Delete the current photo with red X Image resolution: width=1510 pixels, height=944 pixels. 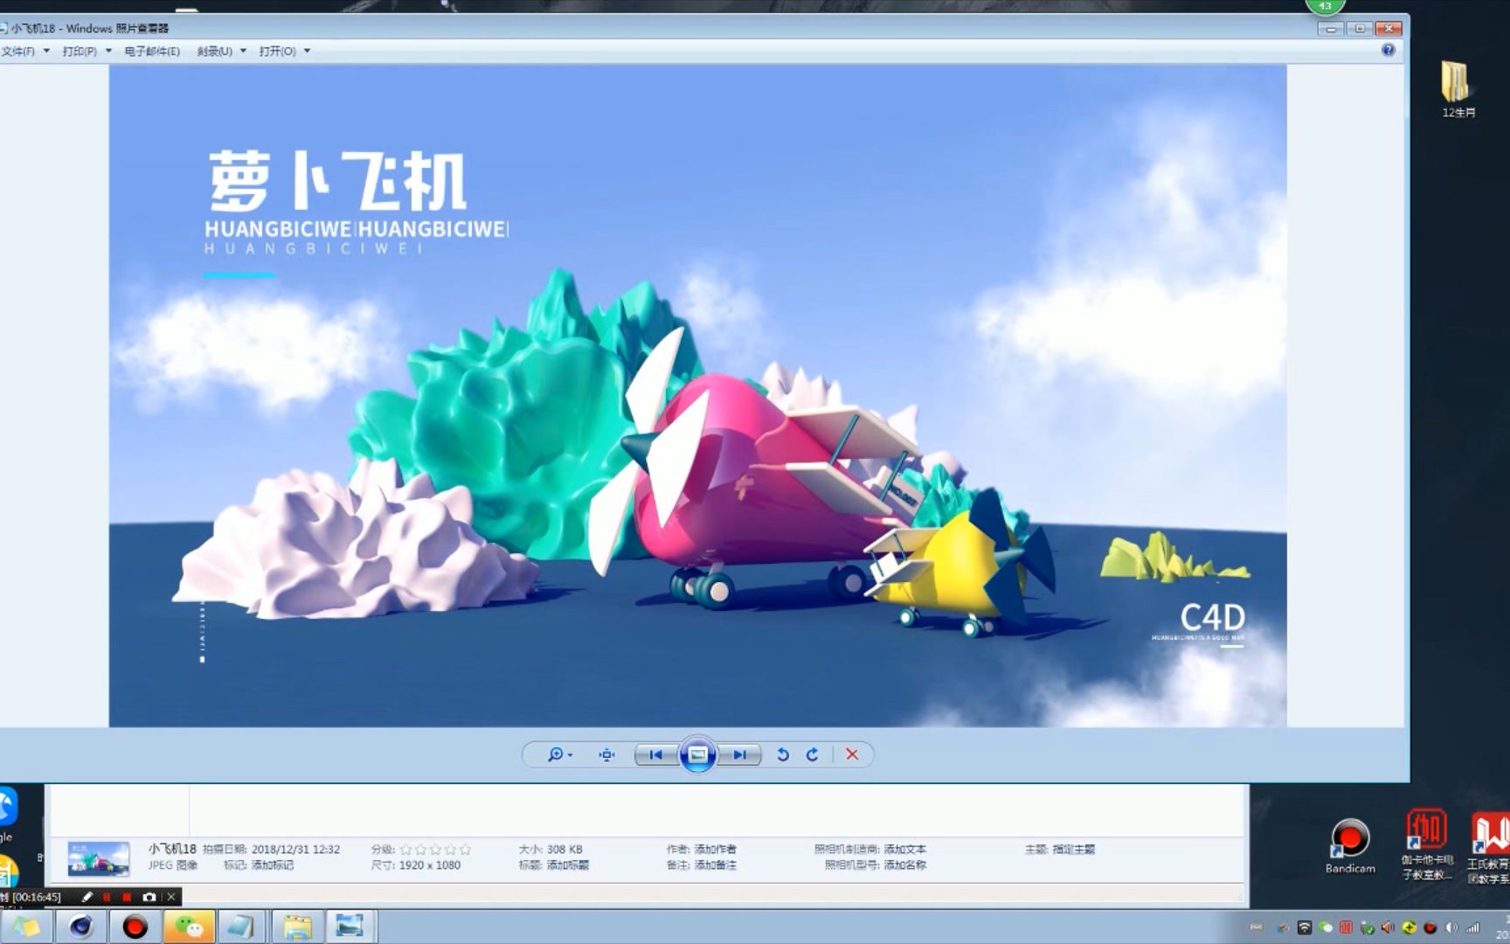click(851, 754)
